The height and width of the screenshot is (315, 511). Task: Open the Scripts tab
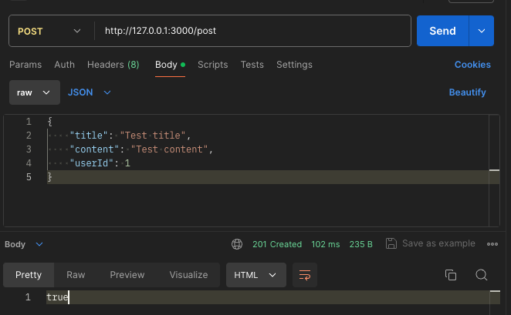point(212,65)
